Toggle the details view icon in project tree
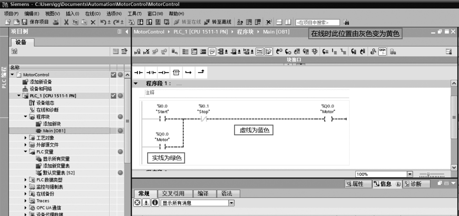 (116, 51)
